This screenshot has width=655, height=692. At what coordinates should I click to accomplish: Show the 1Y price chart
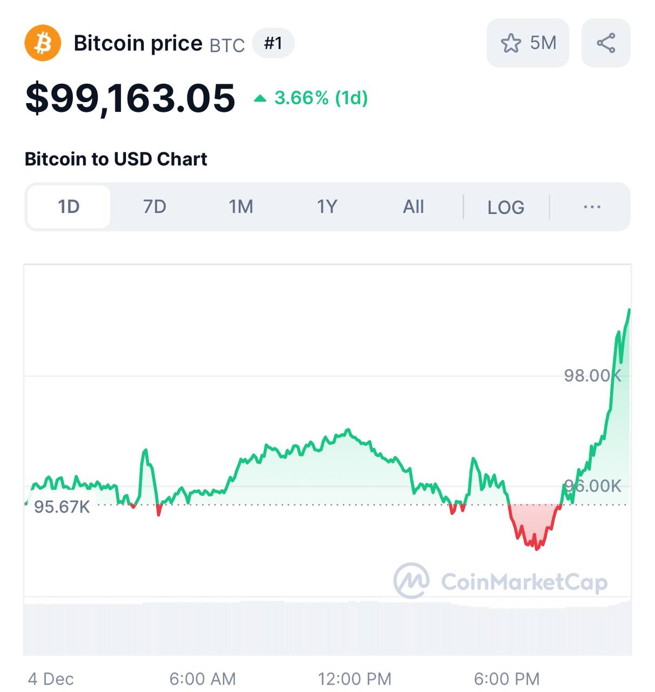click(327, 207)
